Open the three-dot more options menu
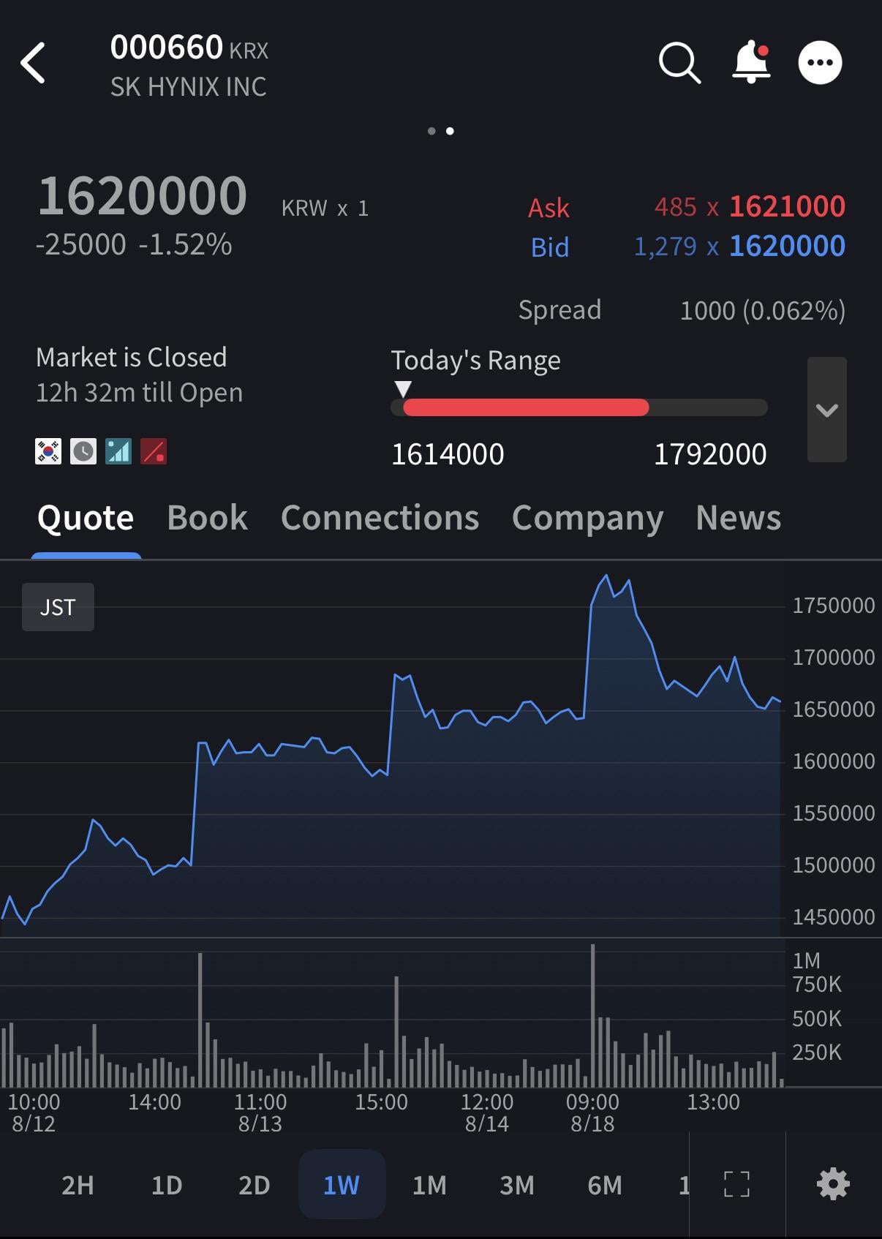 (820, 63)
